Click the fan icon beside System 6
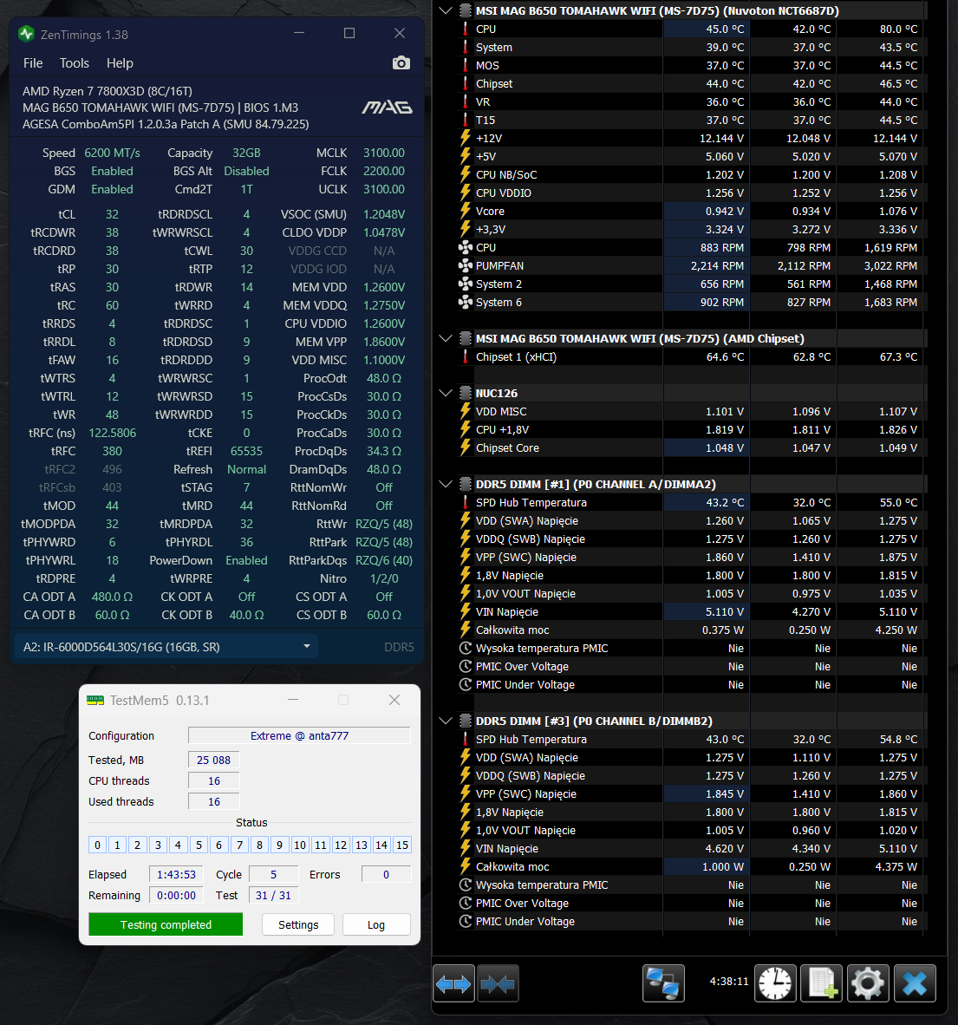Screen dimensions: 958x1025 [466, 302]
